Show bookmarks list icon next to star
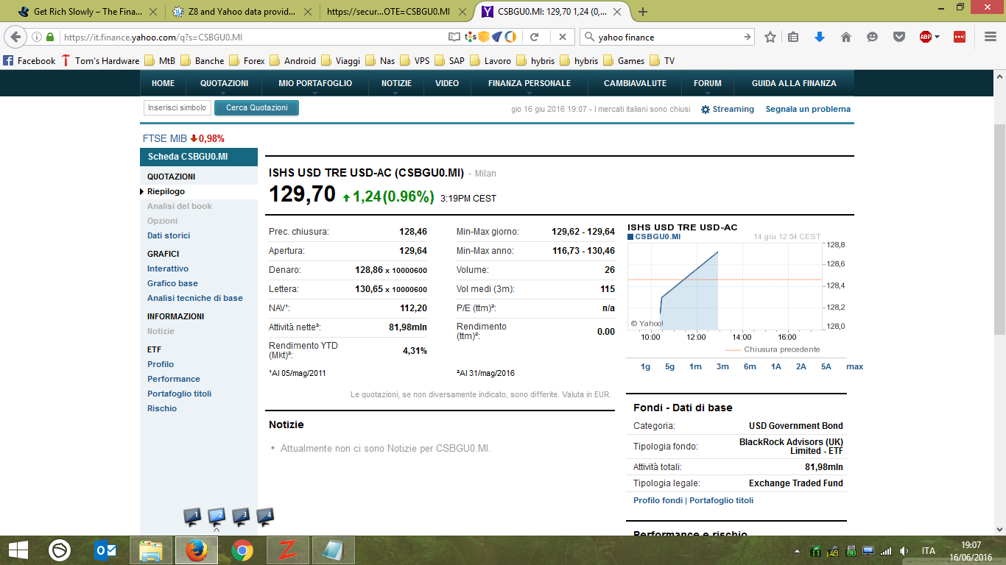This screenshot has width=1006, height=565. coord(793,37)
